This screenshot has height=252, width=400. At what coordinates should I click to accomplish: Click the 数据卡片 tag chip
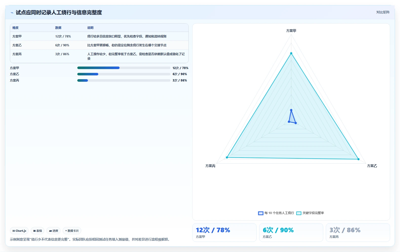pyautogui.click(x=72, y=231)
